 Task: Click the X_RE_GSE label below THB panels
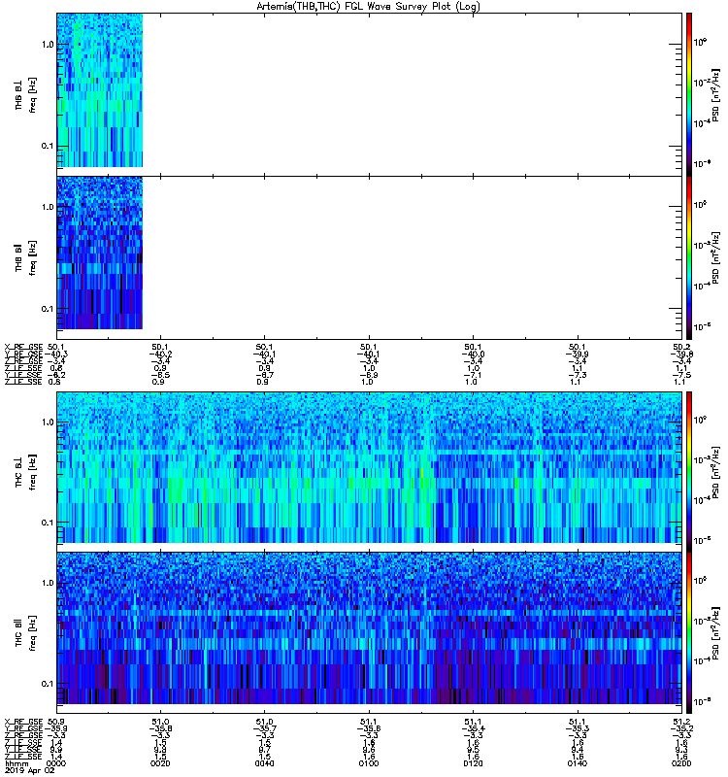23,347
